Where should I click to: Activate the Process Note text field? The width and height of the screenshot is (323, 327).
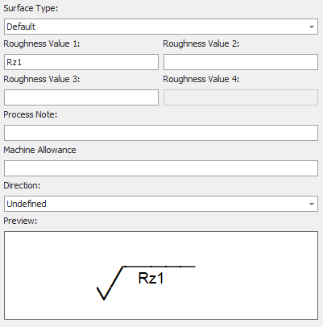tap(161, 133)
